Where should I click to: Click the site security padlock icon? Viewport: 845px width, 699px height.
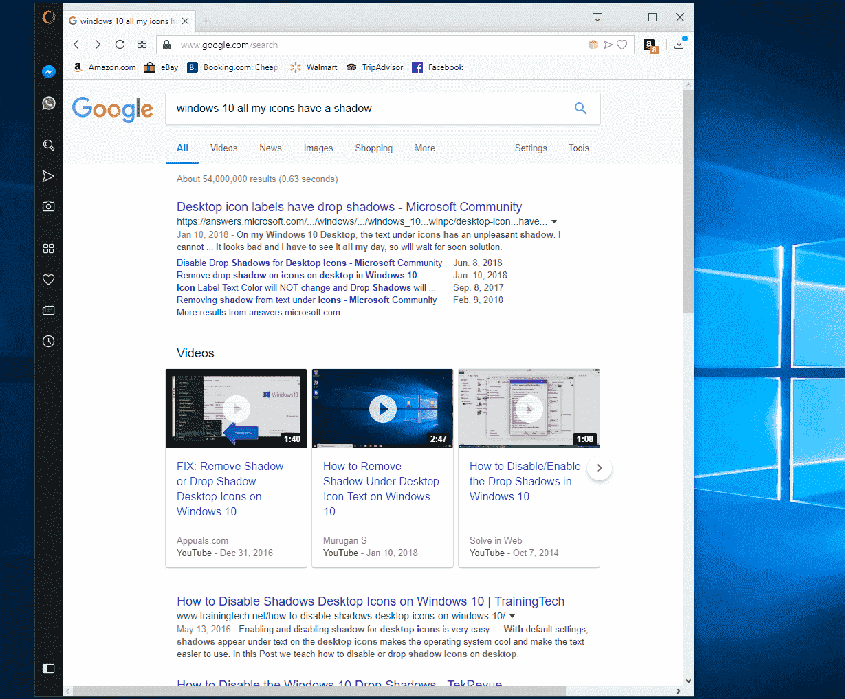(x=166, y=45)
